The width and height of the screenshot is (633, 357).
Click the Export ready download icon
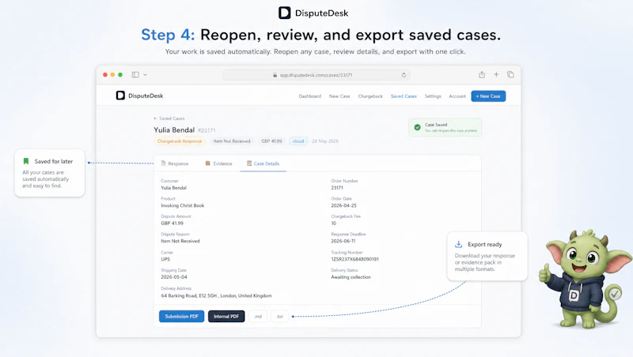pos(459,244)
